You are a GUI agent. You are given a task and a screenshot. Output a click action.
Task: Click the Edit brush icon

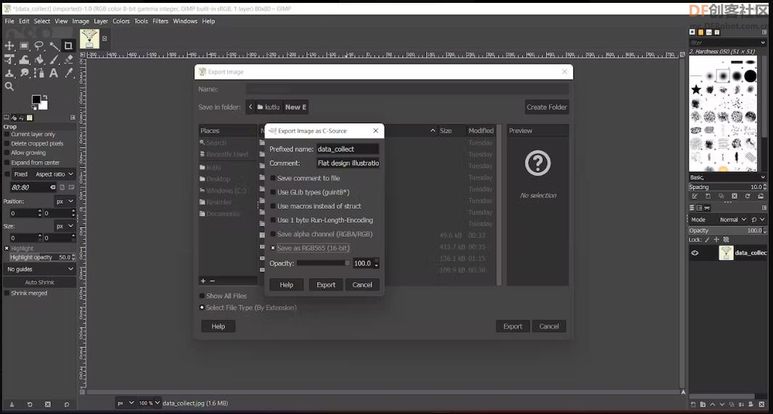pyautogui.click(x=695, y=196)
